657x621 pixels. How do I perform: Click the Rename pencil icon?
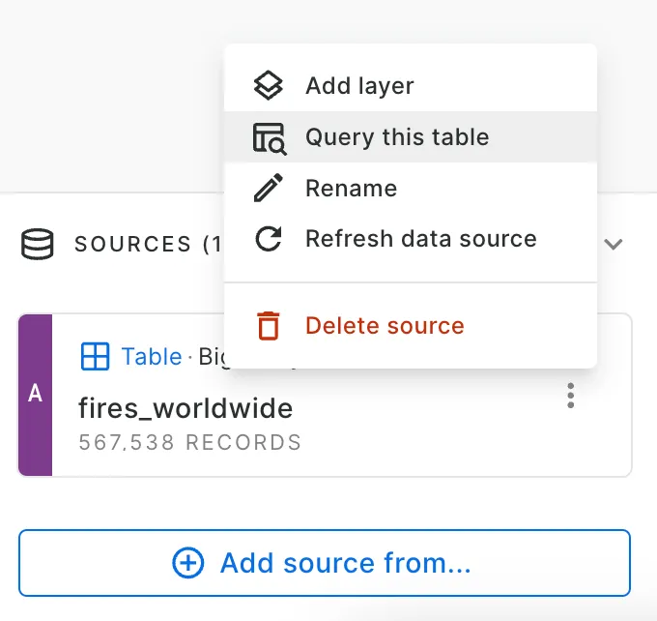(268, 188)
